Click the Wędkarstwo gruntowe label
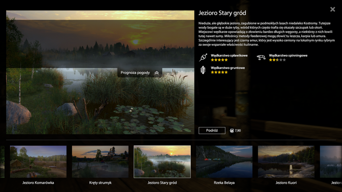 (x=228, y=68)
